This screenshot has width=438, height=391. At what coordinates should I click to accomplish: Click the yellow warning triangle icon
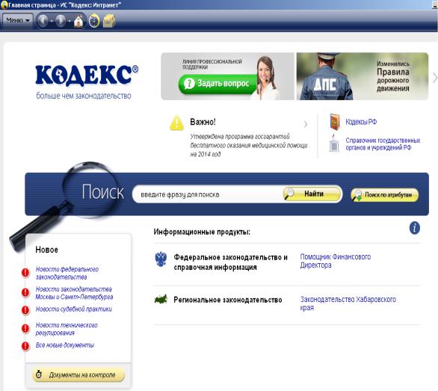tap(177, 123)
